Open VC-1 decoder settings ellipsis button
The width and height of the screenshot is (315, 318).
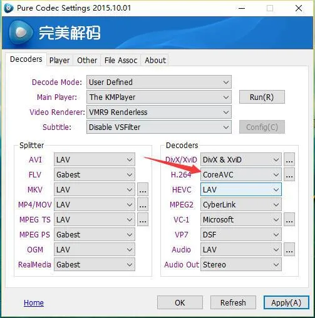tap(289, 219)
